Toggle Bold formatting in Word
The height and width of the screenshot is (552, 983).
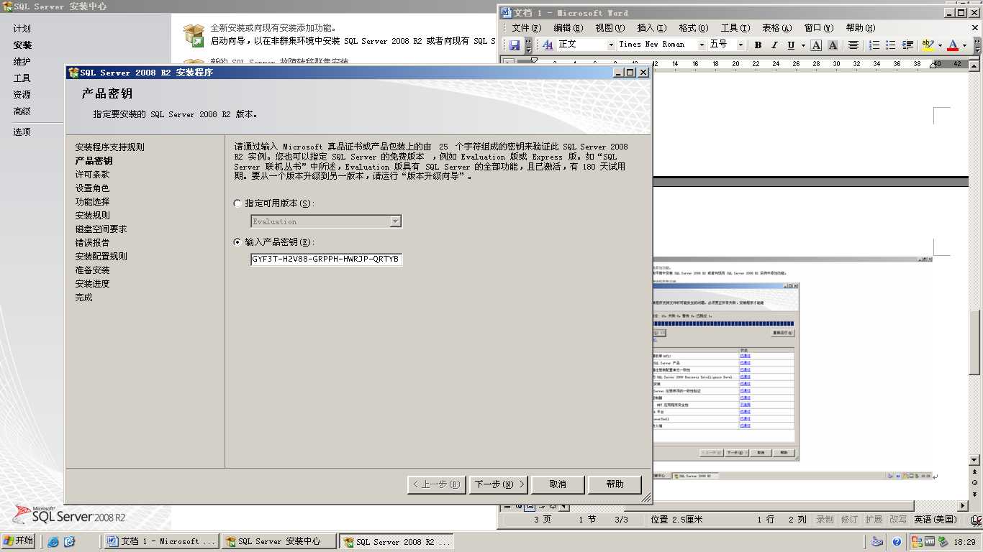[758, 45]
